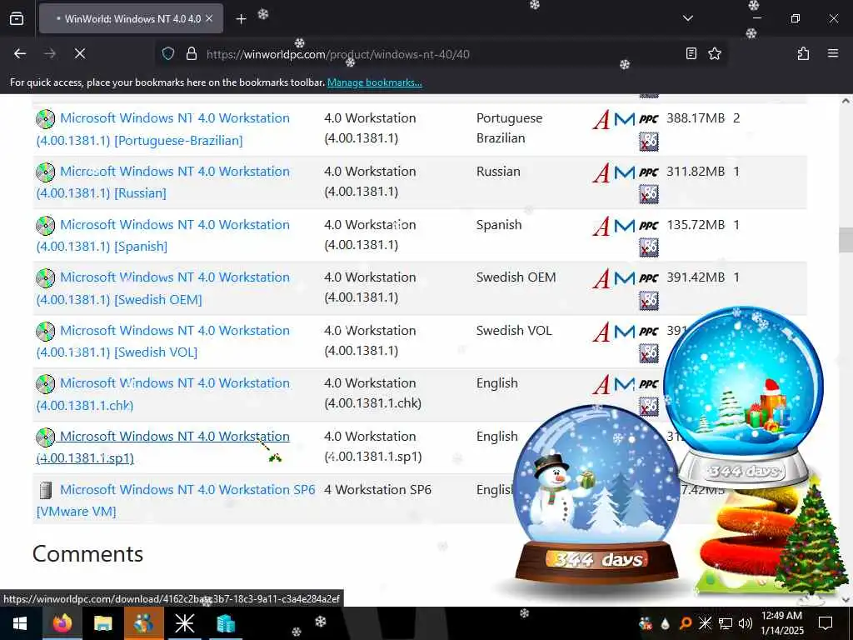Click the PPC icon in Portuguese-Brazilian row
The image size is (853, 640).
[x=648, y=119]
